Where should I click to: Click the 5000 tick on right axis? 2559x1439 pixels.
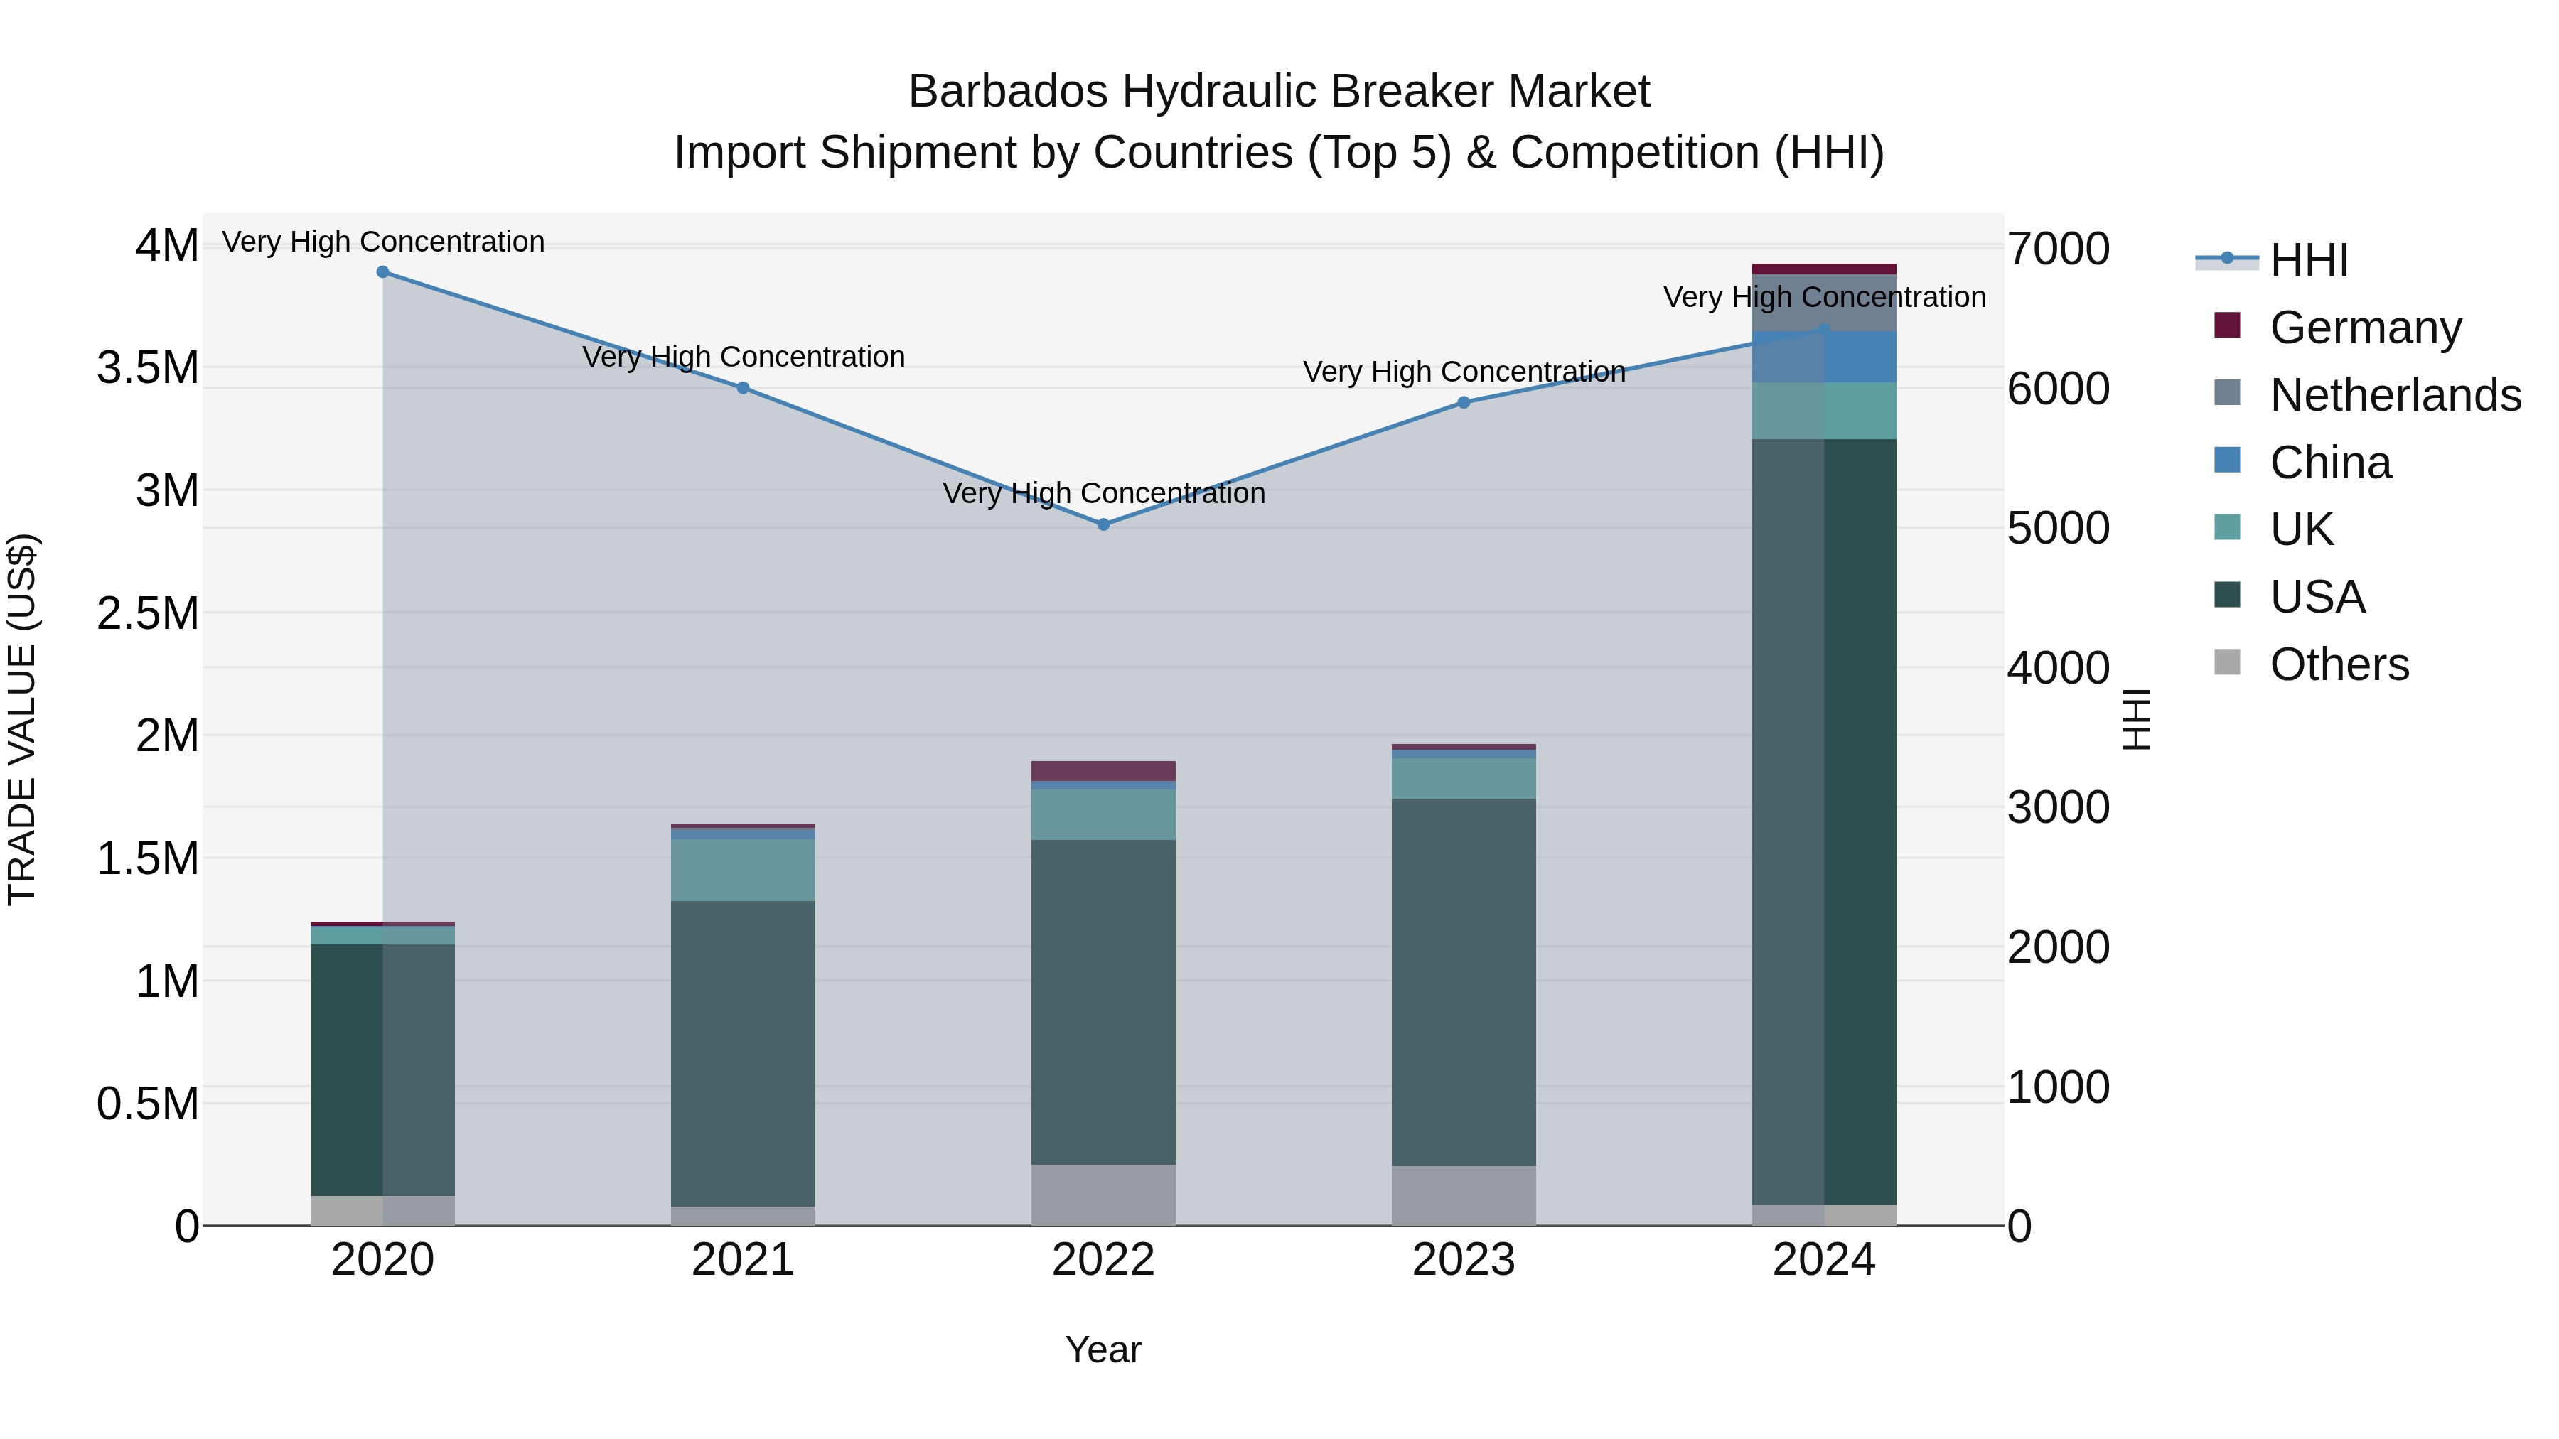point(2059,528)
